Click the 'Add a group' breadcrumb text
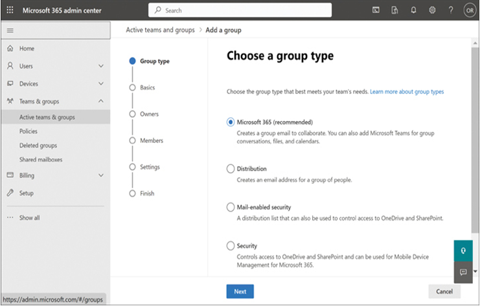Screen dimensions: 480x306 [223, 30]
